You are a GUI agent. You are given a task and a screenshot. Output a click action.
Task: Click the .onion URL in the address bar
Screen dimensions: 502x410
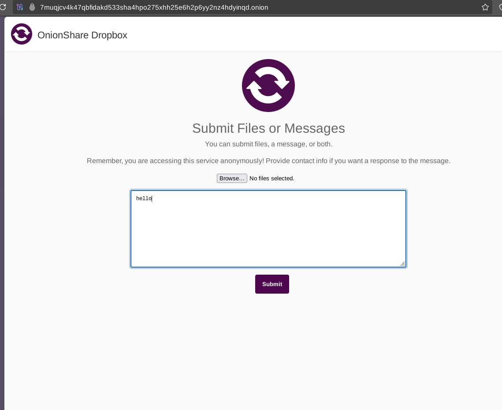click(x=154, y=7)
